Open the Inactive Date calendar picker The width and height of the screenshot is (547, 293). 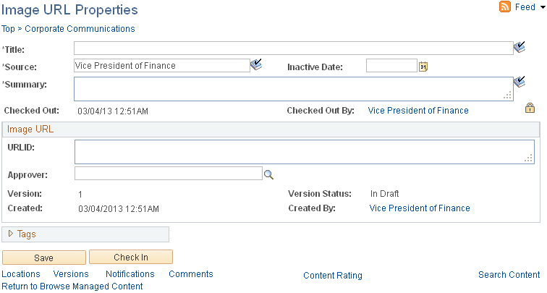[x=423, y=67]
